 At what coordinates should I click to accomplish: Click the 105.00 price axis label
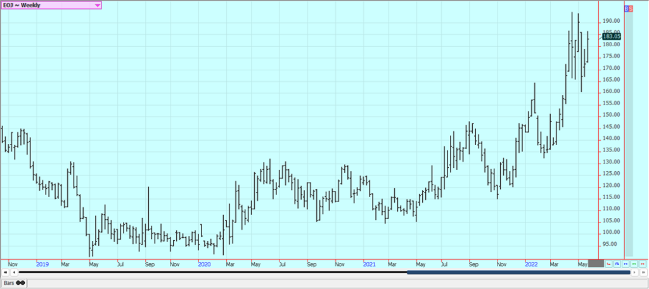[x=611, y=221]
